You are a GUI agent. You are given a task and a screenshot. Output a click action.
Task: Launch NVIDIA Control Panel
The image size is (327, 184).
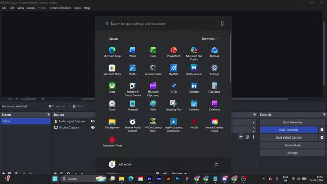153,125
